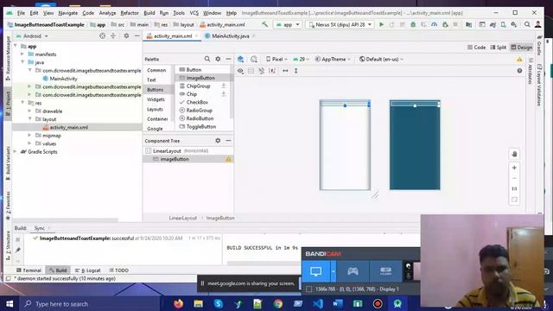The width and height of the screenshot is (553, 311).
Task: Open the Logcat tool window
Action: pos(88,270)
